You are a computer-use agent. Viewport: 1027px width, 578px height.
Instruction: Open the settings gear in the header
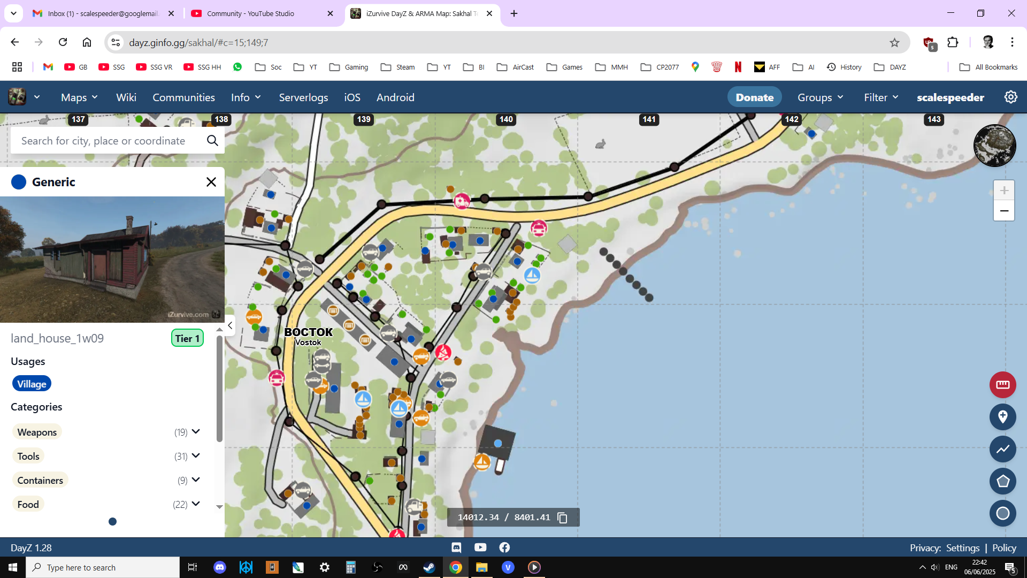tap(1010, 97)
